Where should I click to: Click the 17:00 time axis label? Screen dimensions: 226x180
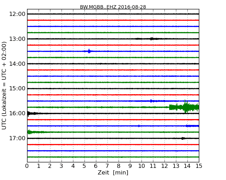[17, 138]
